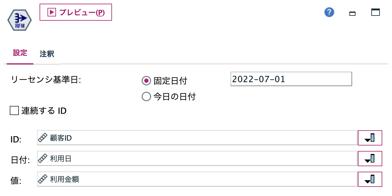
Task: Open the field chooser for the 日付 row
Action: (370, 158)
